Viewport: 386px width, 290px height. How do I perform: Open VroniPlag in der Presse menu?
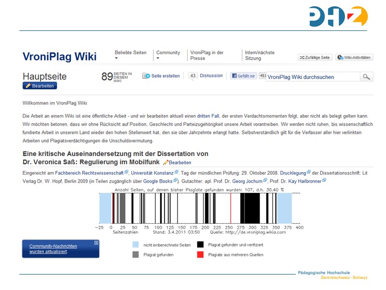[x=207, y=55]
